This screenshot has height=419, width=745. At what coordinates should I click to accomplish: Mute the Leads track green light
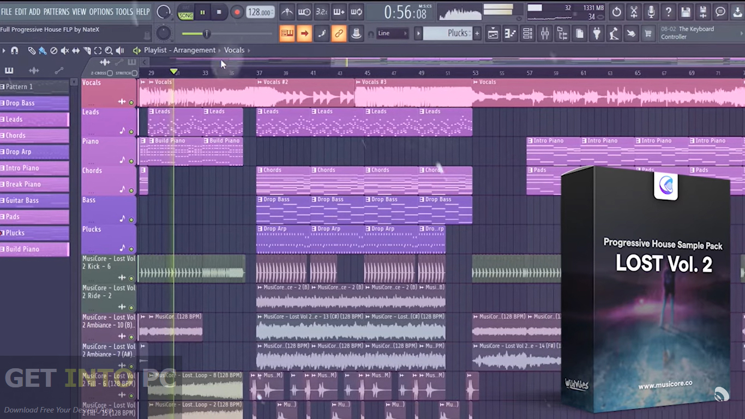131,131
